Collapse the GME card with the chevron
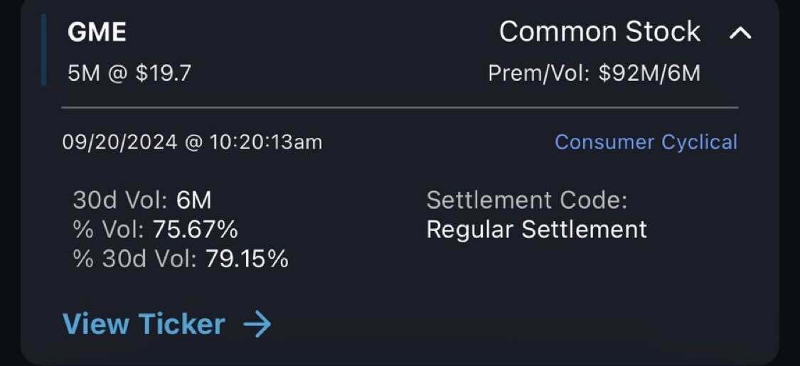The height and width of the screenshot is (366, 800). [740, 33]
